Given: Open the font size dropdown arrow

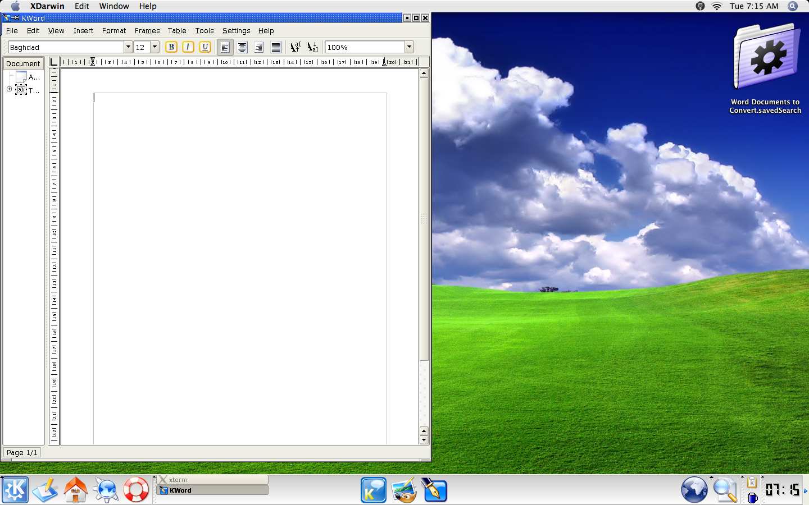Looking at the screenshot, I should pyautogui.click(x=154, y=47).
